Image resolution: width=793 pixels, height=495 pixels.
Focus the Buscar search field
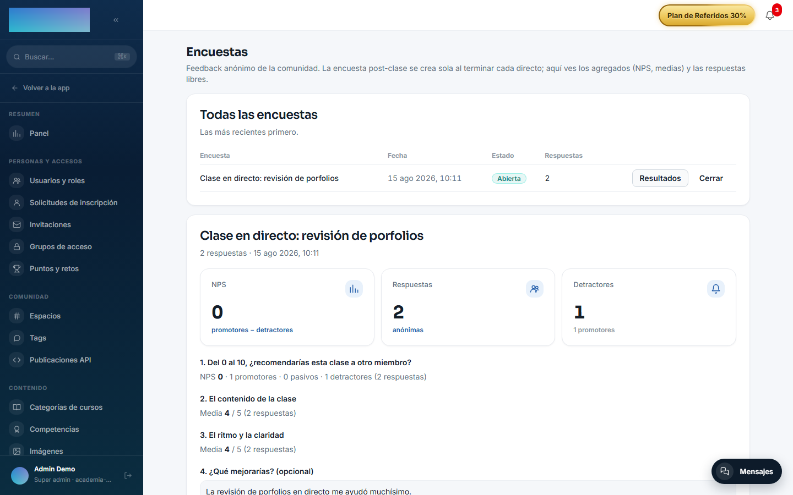(x=72, y=57)
